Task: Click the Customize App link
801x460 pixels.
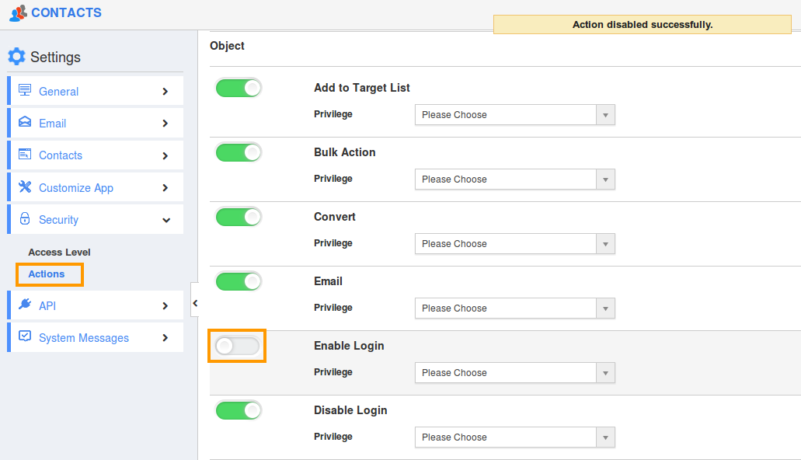Action: tap(76, 187)
